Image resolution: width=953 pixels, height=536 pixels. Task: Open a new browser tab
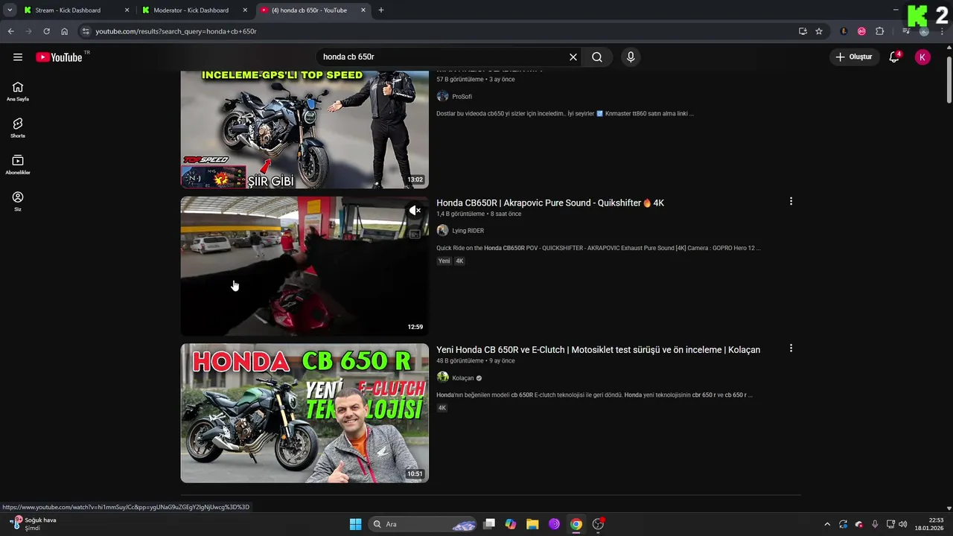point(381,10)
